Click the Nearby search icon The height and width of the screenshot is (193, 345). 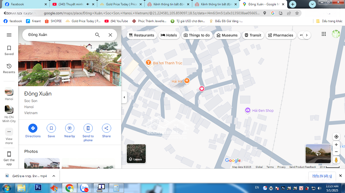[70, 128]
